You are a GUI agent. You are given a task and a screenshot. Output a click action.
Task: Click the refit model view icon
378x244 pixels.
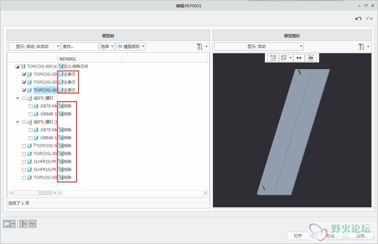[x=273, y=58]
